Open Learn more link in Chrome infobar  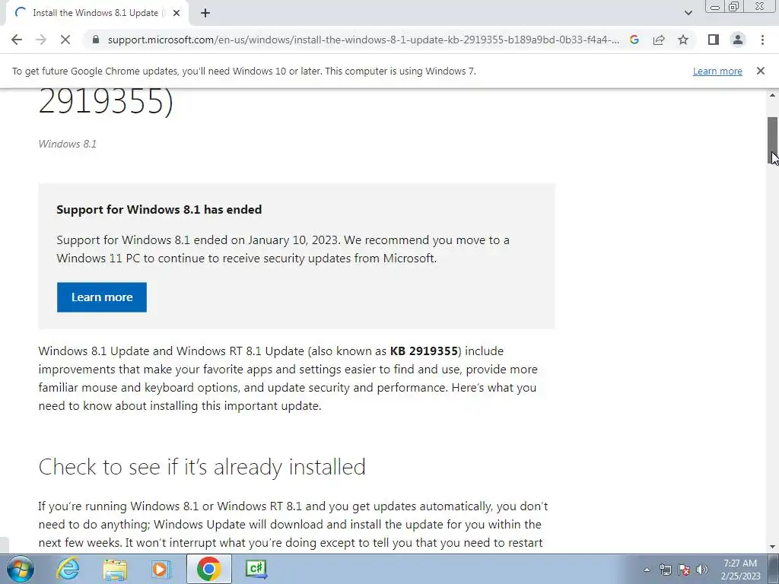pos(717,71)
